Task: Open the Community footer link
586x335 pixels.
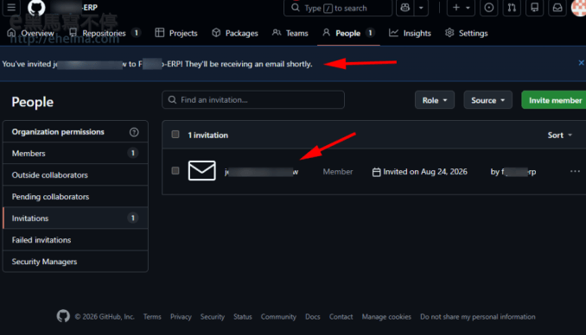Action: (278, 317)
